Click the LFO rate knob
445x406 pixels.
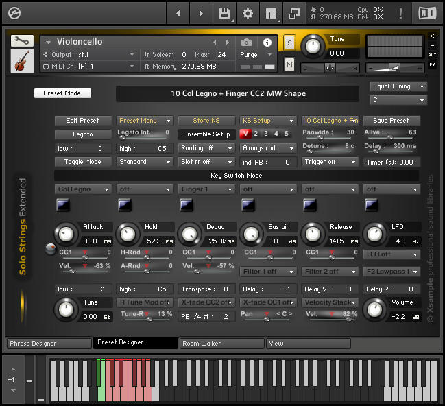click(374, 235)
